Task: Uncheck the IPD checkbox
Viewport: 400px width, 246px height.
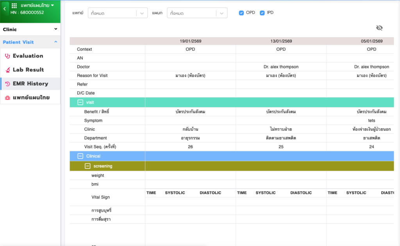Action: (x=262, y=13)
